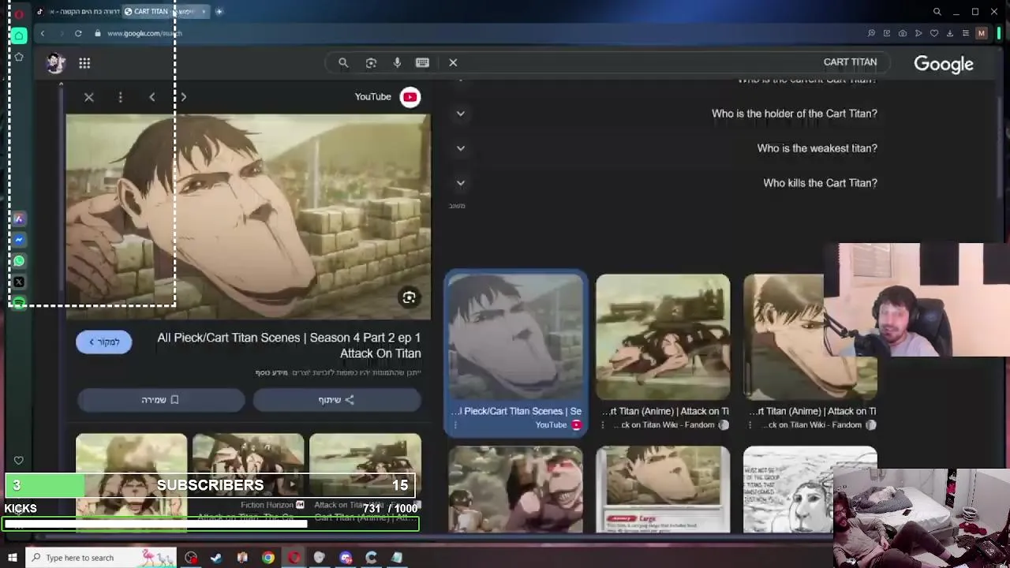The height and width of the screenshot is (568, 1010).
Task: Open the large main preview image
Action: [249, 217]
